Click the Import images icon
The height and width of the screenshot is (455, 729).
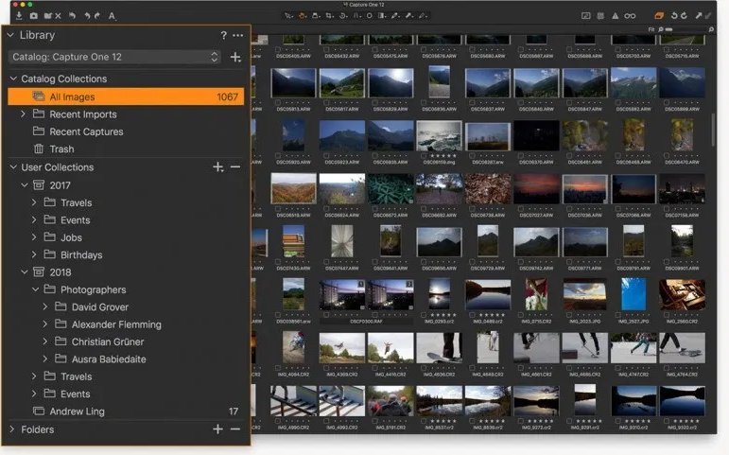tap(19, 16)
